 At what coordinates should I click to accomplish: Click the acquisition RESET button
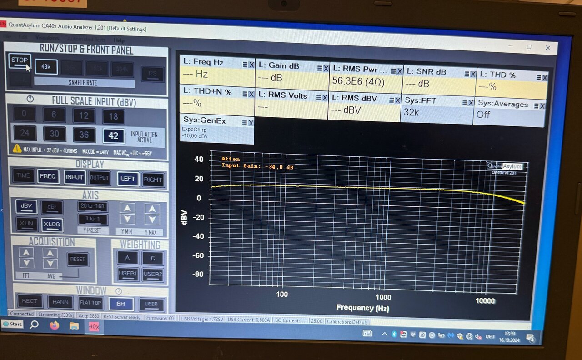(78, 260)
